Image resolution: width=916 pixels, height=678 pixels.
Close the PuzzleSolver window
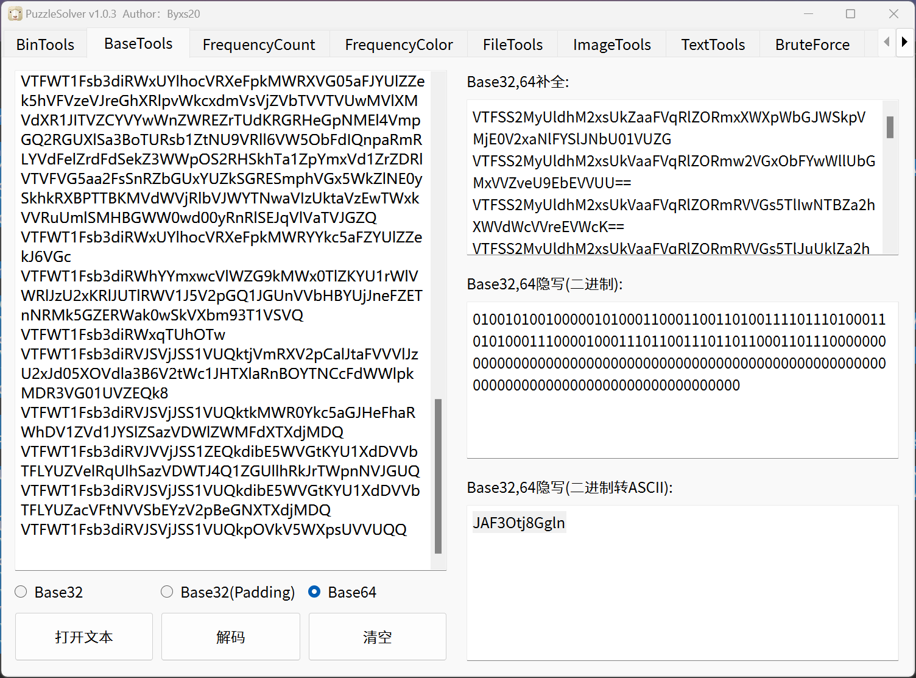[x=893, y=14]
